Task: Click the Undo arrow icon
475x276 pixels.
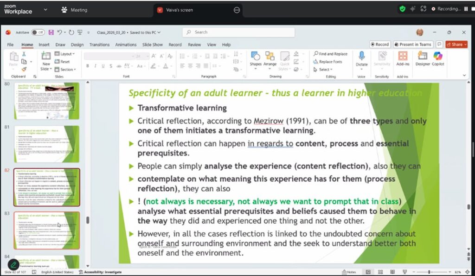Action: pos(60,32)
